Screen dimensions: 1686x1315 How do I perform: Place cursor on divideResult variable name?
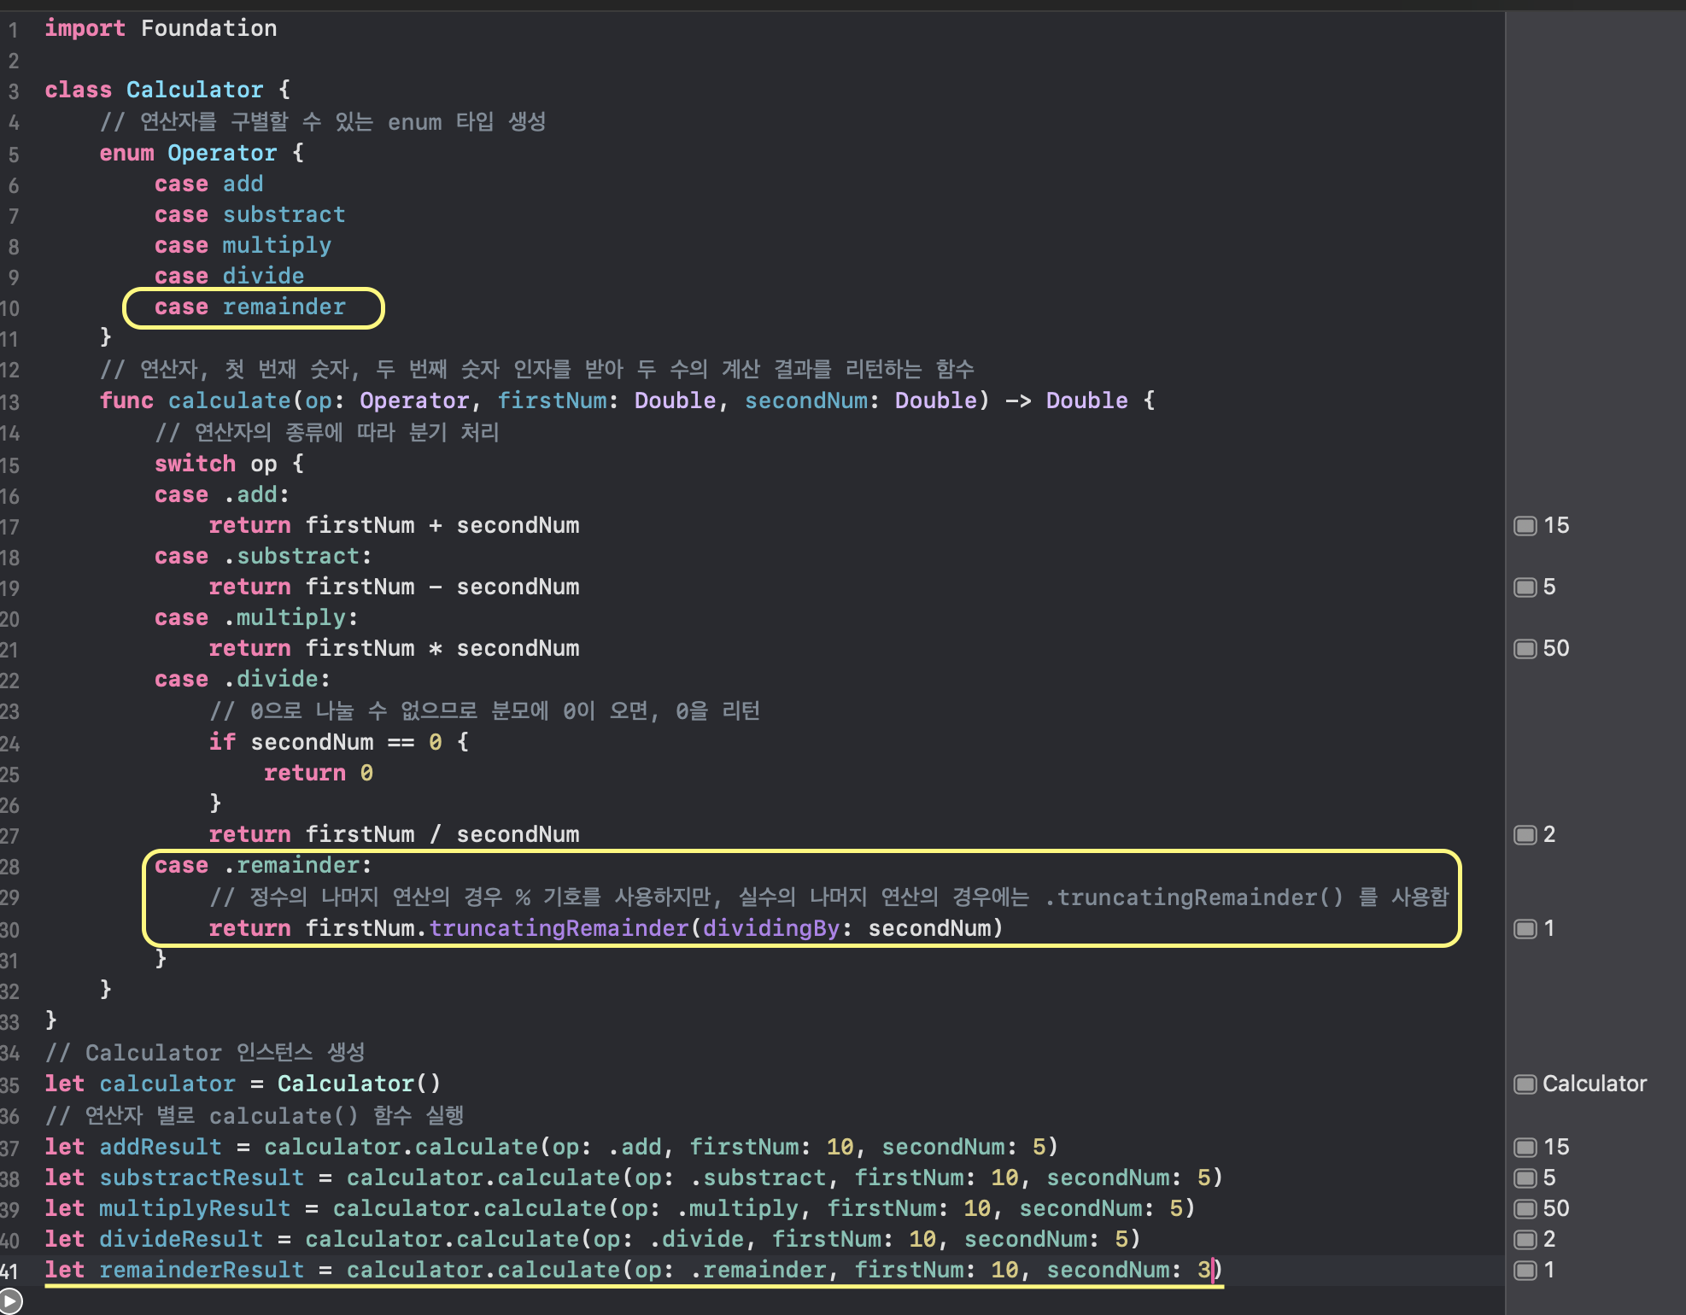(180, 1240)
